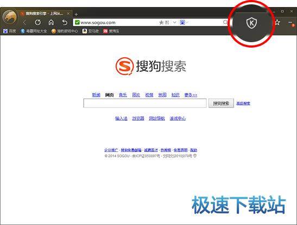Screen dimensions: 297x225
Task: Select the 地图 search category
Action: coord(162,95)
